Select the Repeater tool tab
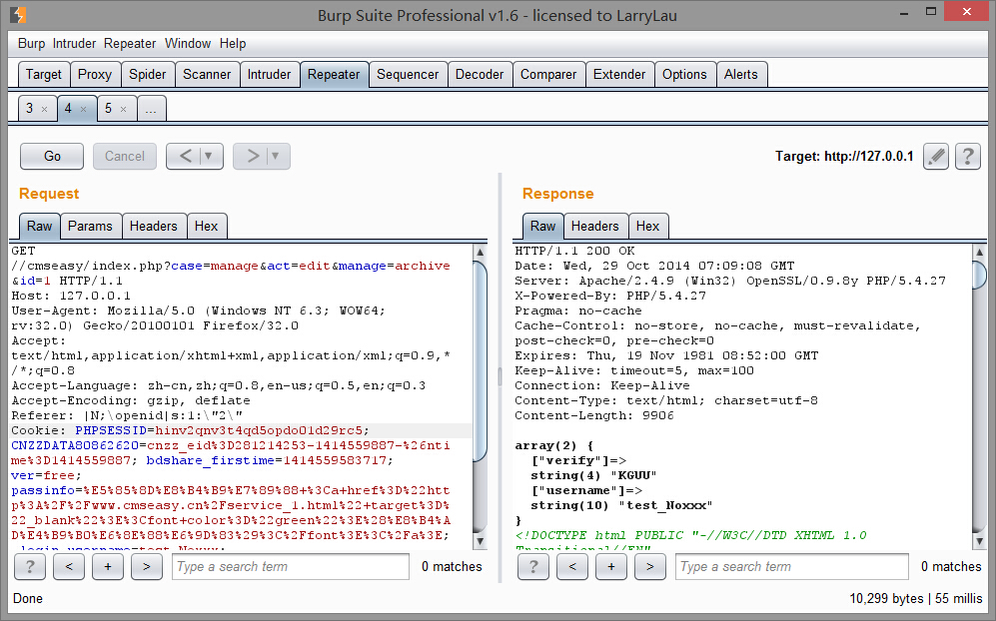Screen dimensions: 996x621 click(x=334, y=74)
